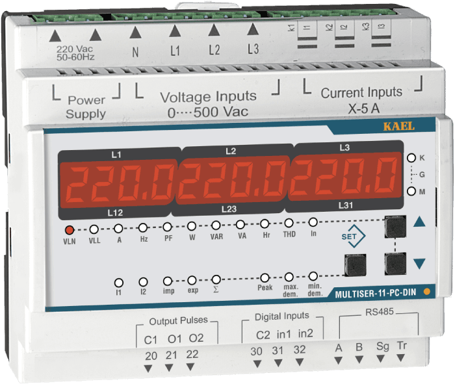Click the arrow above top L1 terminal label
Screen dimensions: 455x384
[175, 31]
